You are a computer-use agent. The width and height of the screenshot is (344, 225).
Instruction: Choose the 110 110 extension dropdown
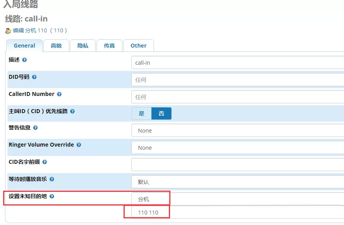[238, 213]
